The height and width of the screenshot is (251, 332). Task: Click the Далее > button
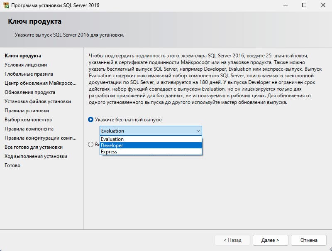point(271,240)
